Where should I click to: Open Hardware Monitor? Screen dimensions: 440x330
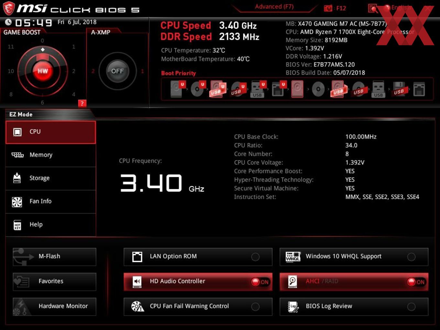tap(54, 307)
